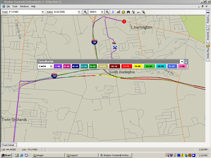Click the orange flower tray icon
Image resolution: width=211 pixels, height=158 pixels.
[190, 156]
